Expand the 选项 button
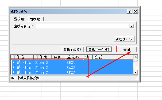The width and height of the screenshot is (162, 100). coord(124,39)
